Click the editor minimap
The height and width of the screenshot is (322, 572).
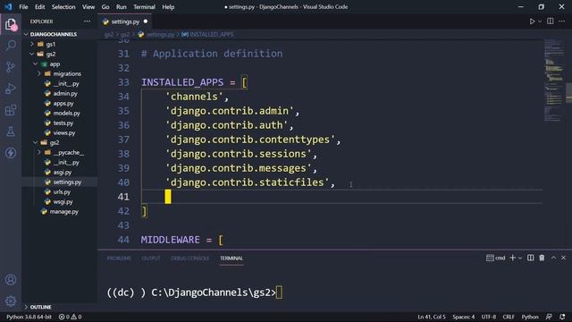click(554, 80)
